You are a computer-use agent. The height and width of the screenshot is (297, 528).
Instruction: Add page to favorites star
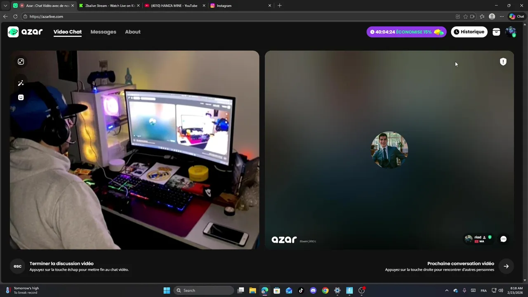(465, 16)
